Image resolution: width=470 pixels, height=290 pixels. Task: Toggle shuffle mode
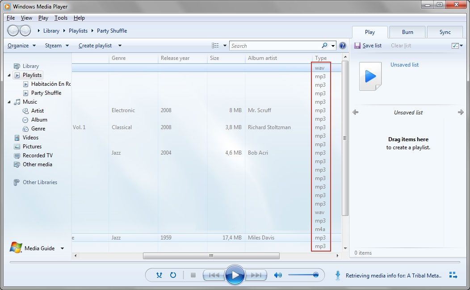pos(159,275)
